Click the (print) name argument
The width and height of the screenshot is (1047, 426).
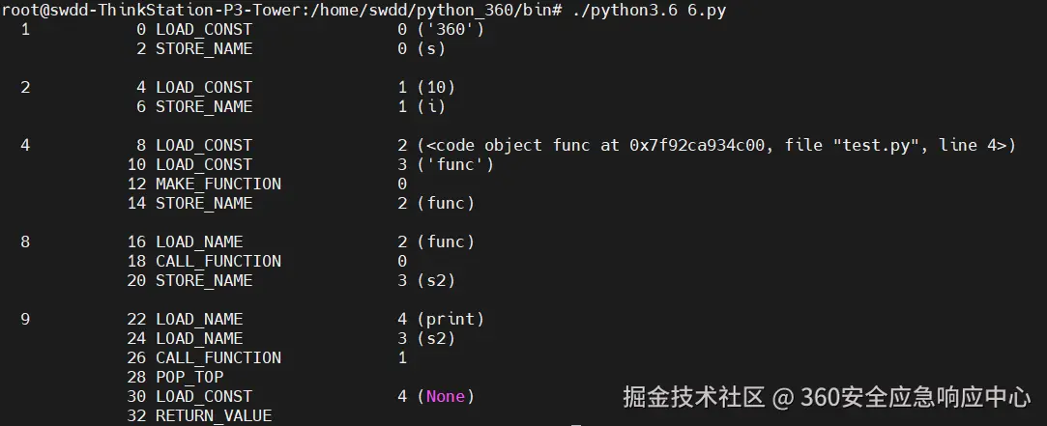pyautogui.click(x=451, y=319)
